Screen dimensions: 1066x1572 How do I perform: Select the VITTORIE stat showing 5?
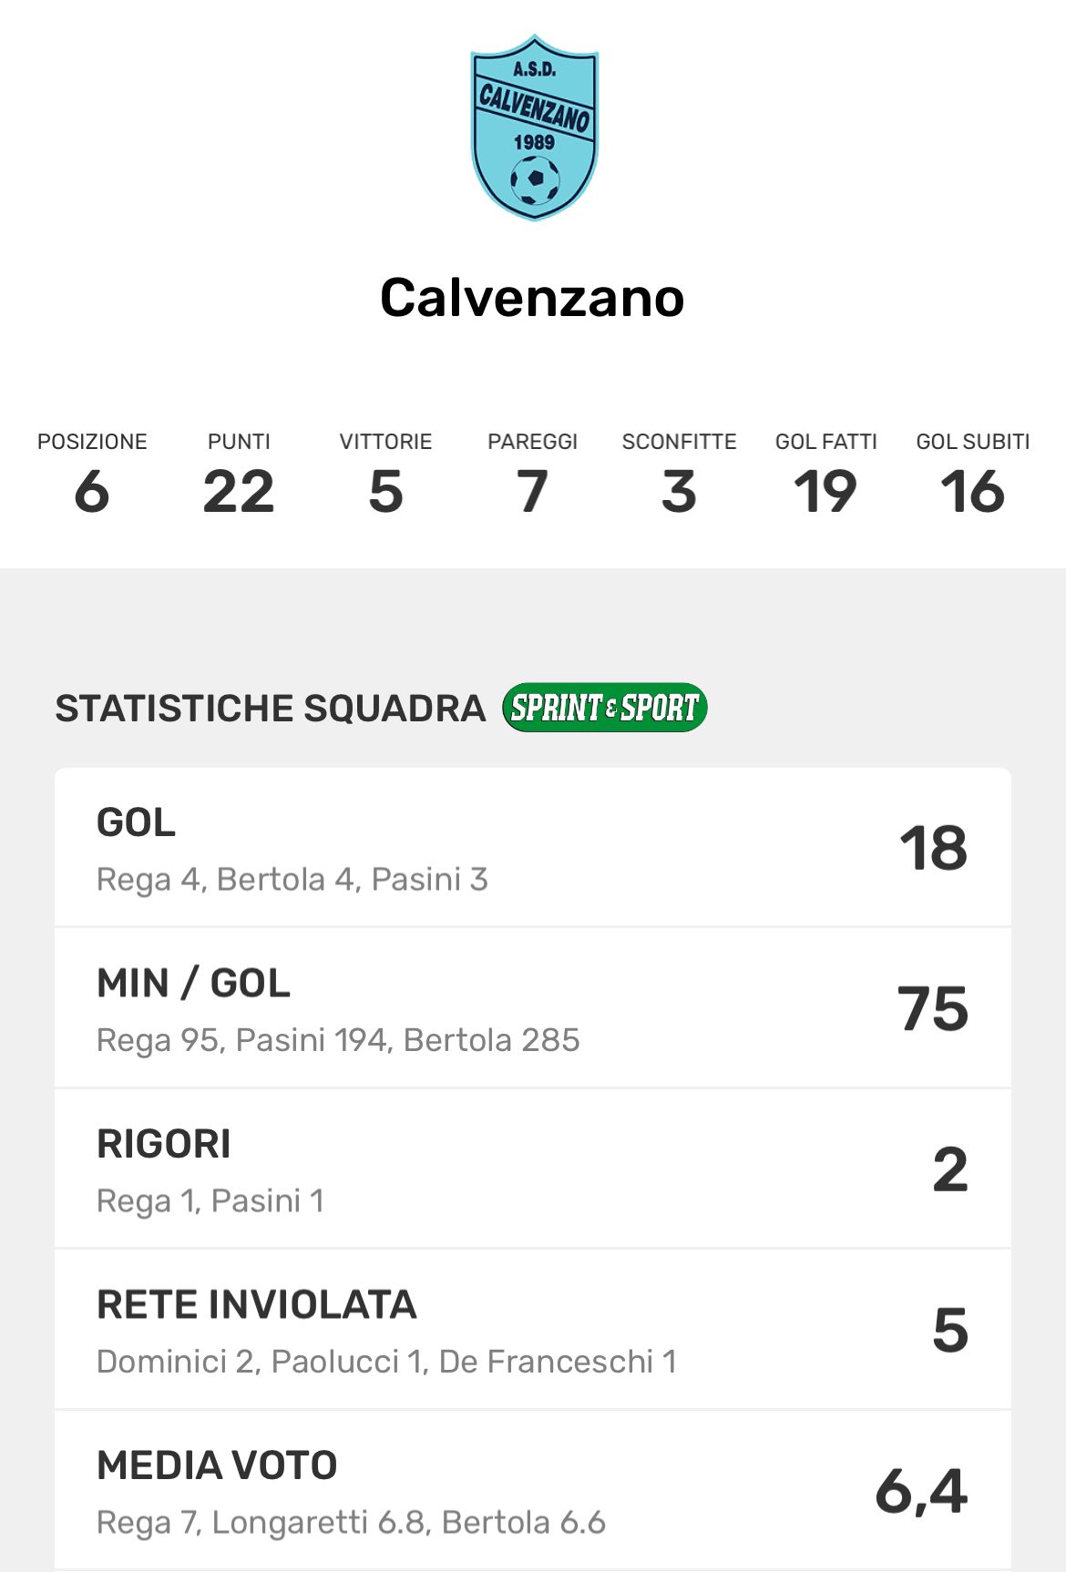point(385,492)
